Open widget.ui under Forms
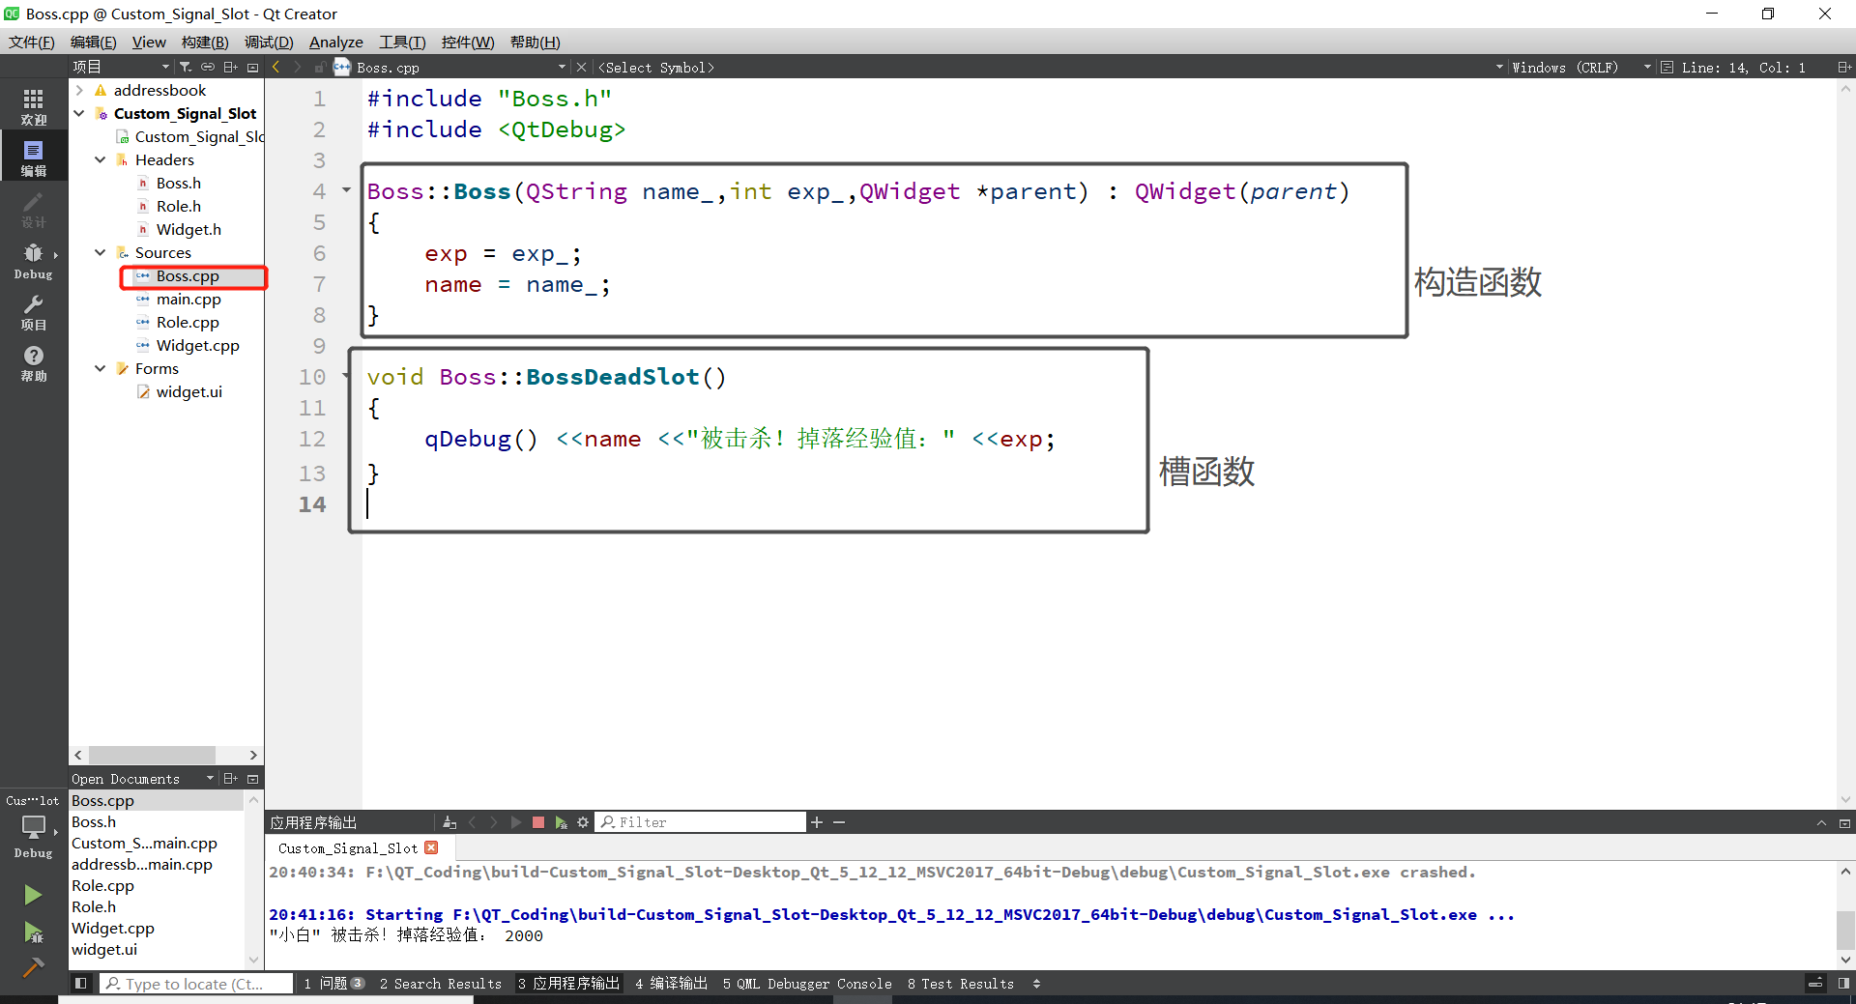This screenshot has width=1856, height=1004. [x=189, y=391]
